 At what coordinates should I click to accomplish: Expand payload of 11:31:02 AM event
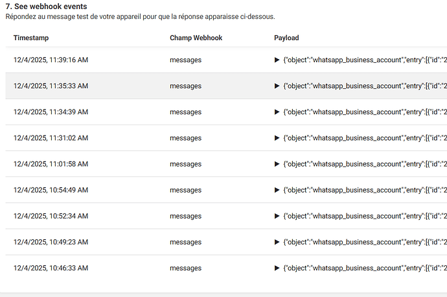278,138
